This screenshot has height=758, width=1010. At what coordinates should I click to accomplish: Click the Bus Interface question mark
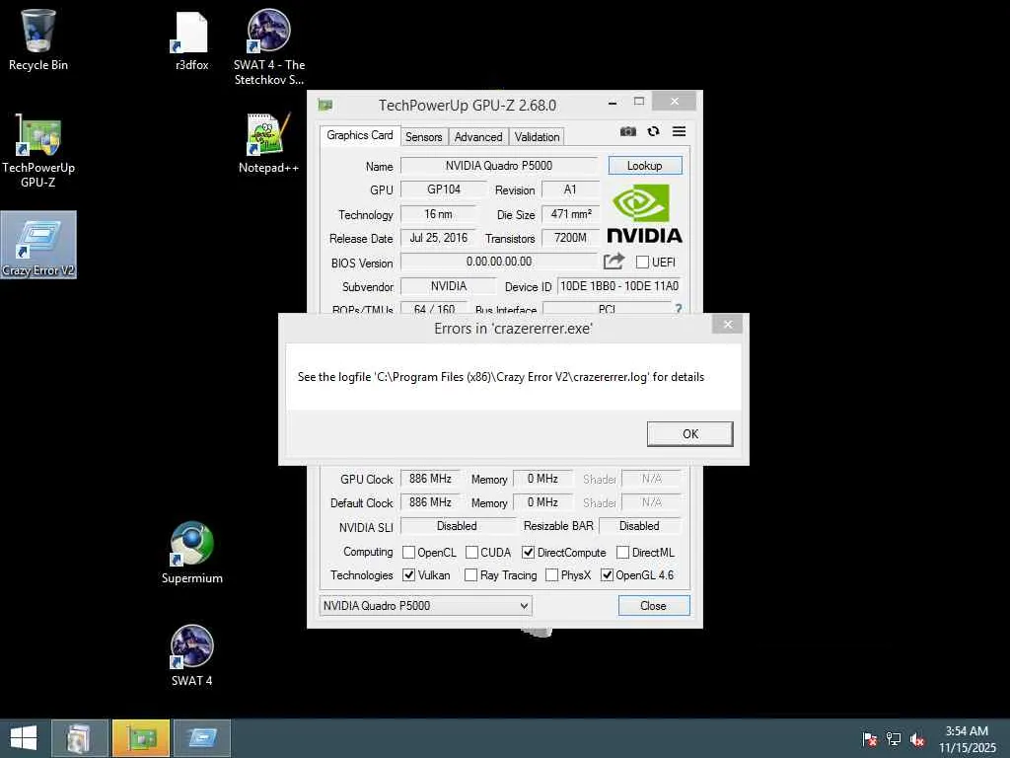click(x=679, y=308)
